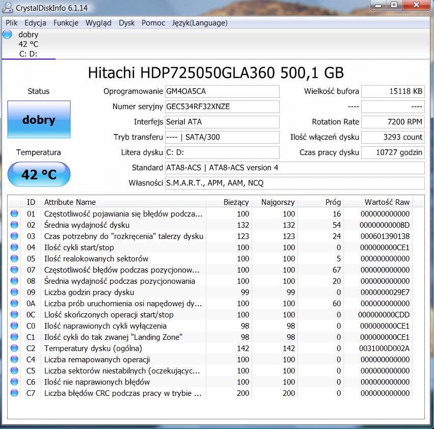The image size is (434, 429).
Task: Click the power-on hours field 10727 godzin
Action: tap(393, 152)
